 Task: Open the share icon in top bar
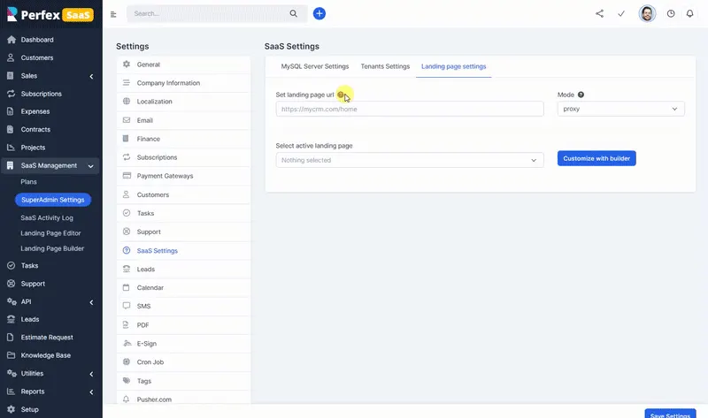pyautogui.click(x=600, y=13)
